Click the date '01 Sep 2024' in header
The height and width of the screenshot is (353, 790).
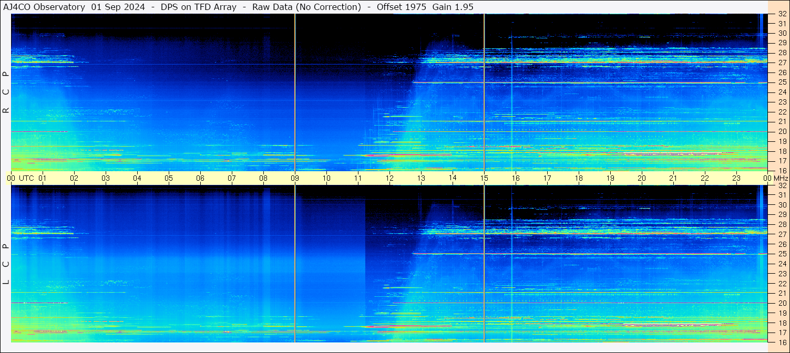tap(118, 7)
